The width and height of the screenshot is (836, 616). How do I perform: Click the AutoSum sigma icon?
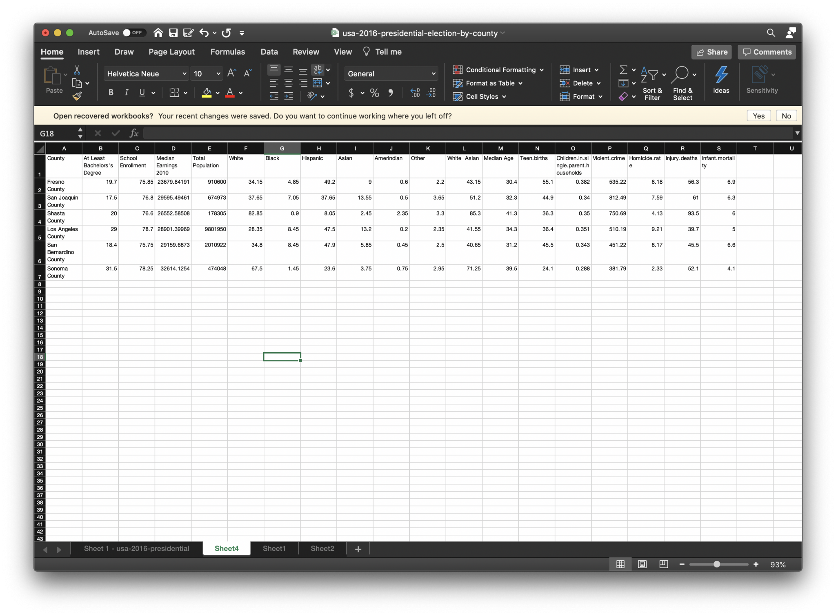(623, 70)
